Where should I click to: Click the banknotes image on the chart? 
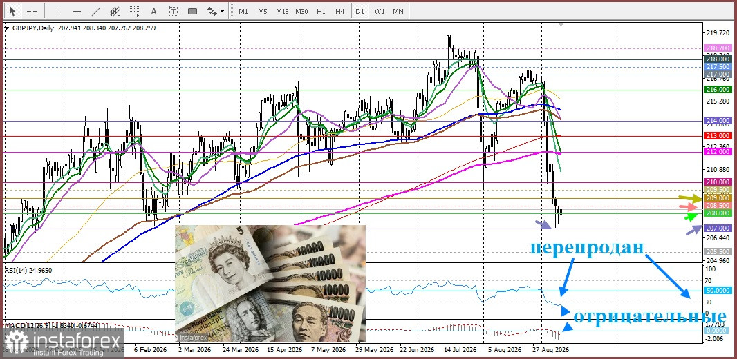click(270, 284)
